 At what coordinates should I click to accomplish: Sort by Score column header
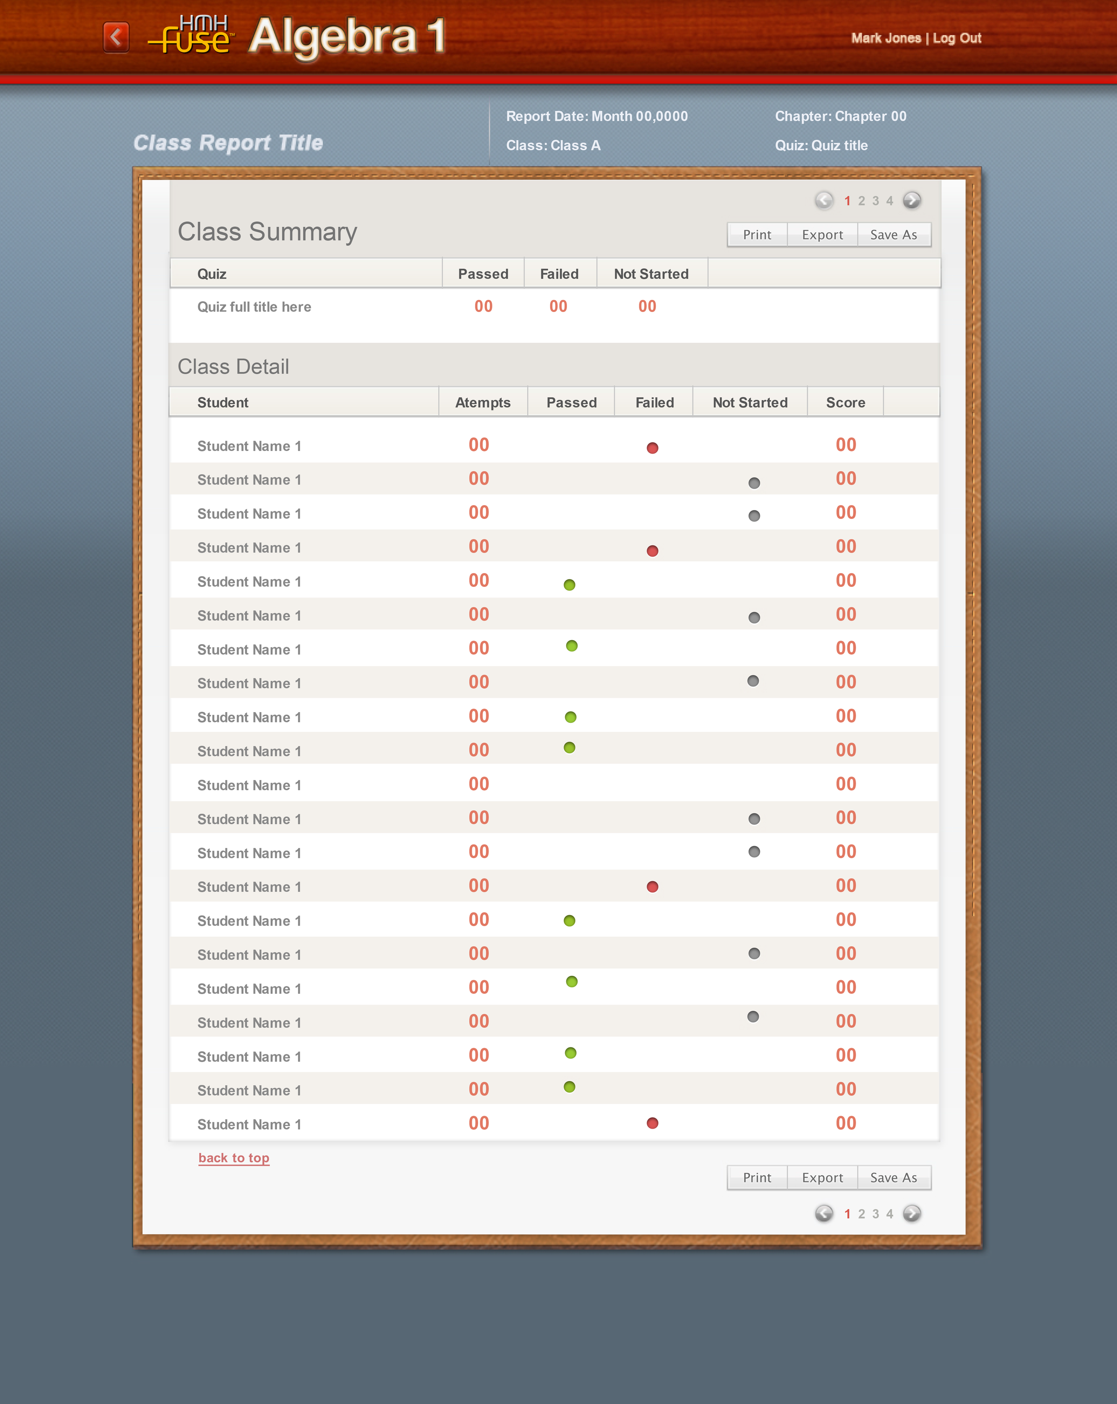click(x=845, y=402)
